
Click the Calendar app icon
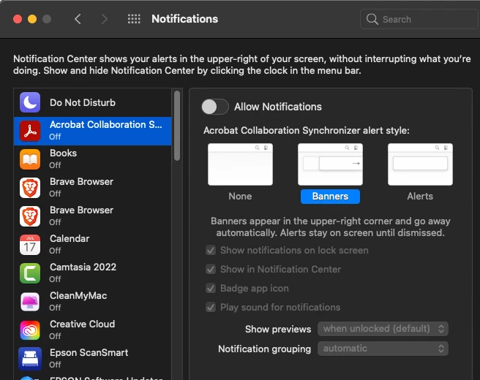(30, 245)
